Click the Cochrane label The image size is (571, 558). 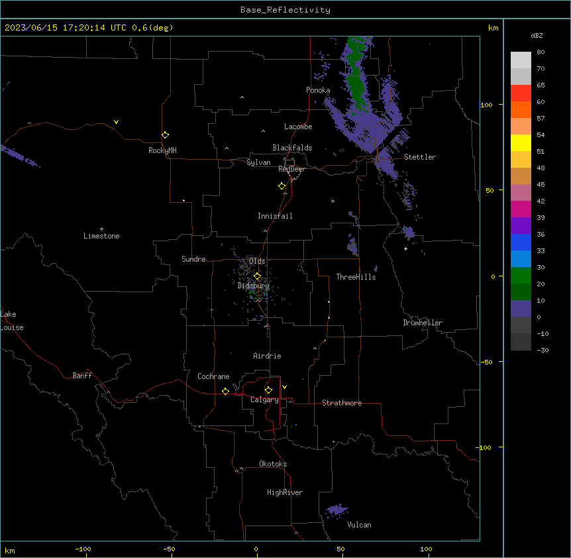click(x=213, y=376)
